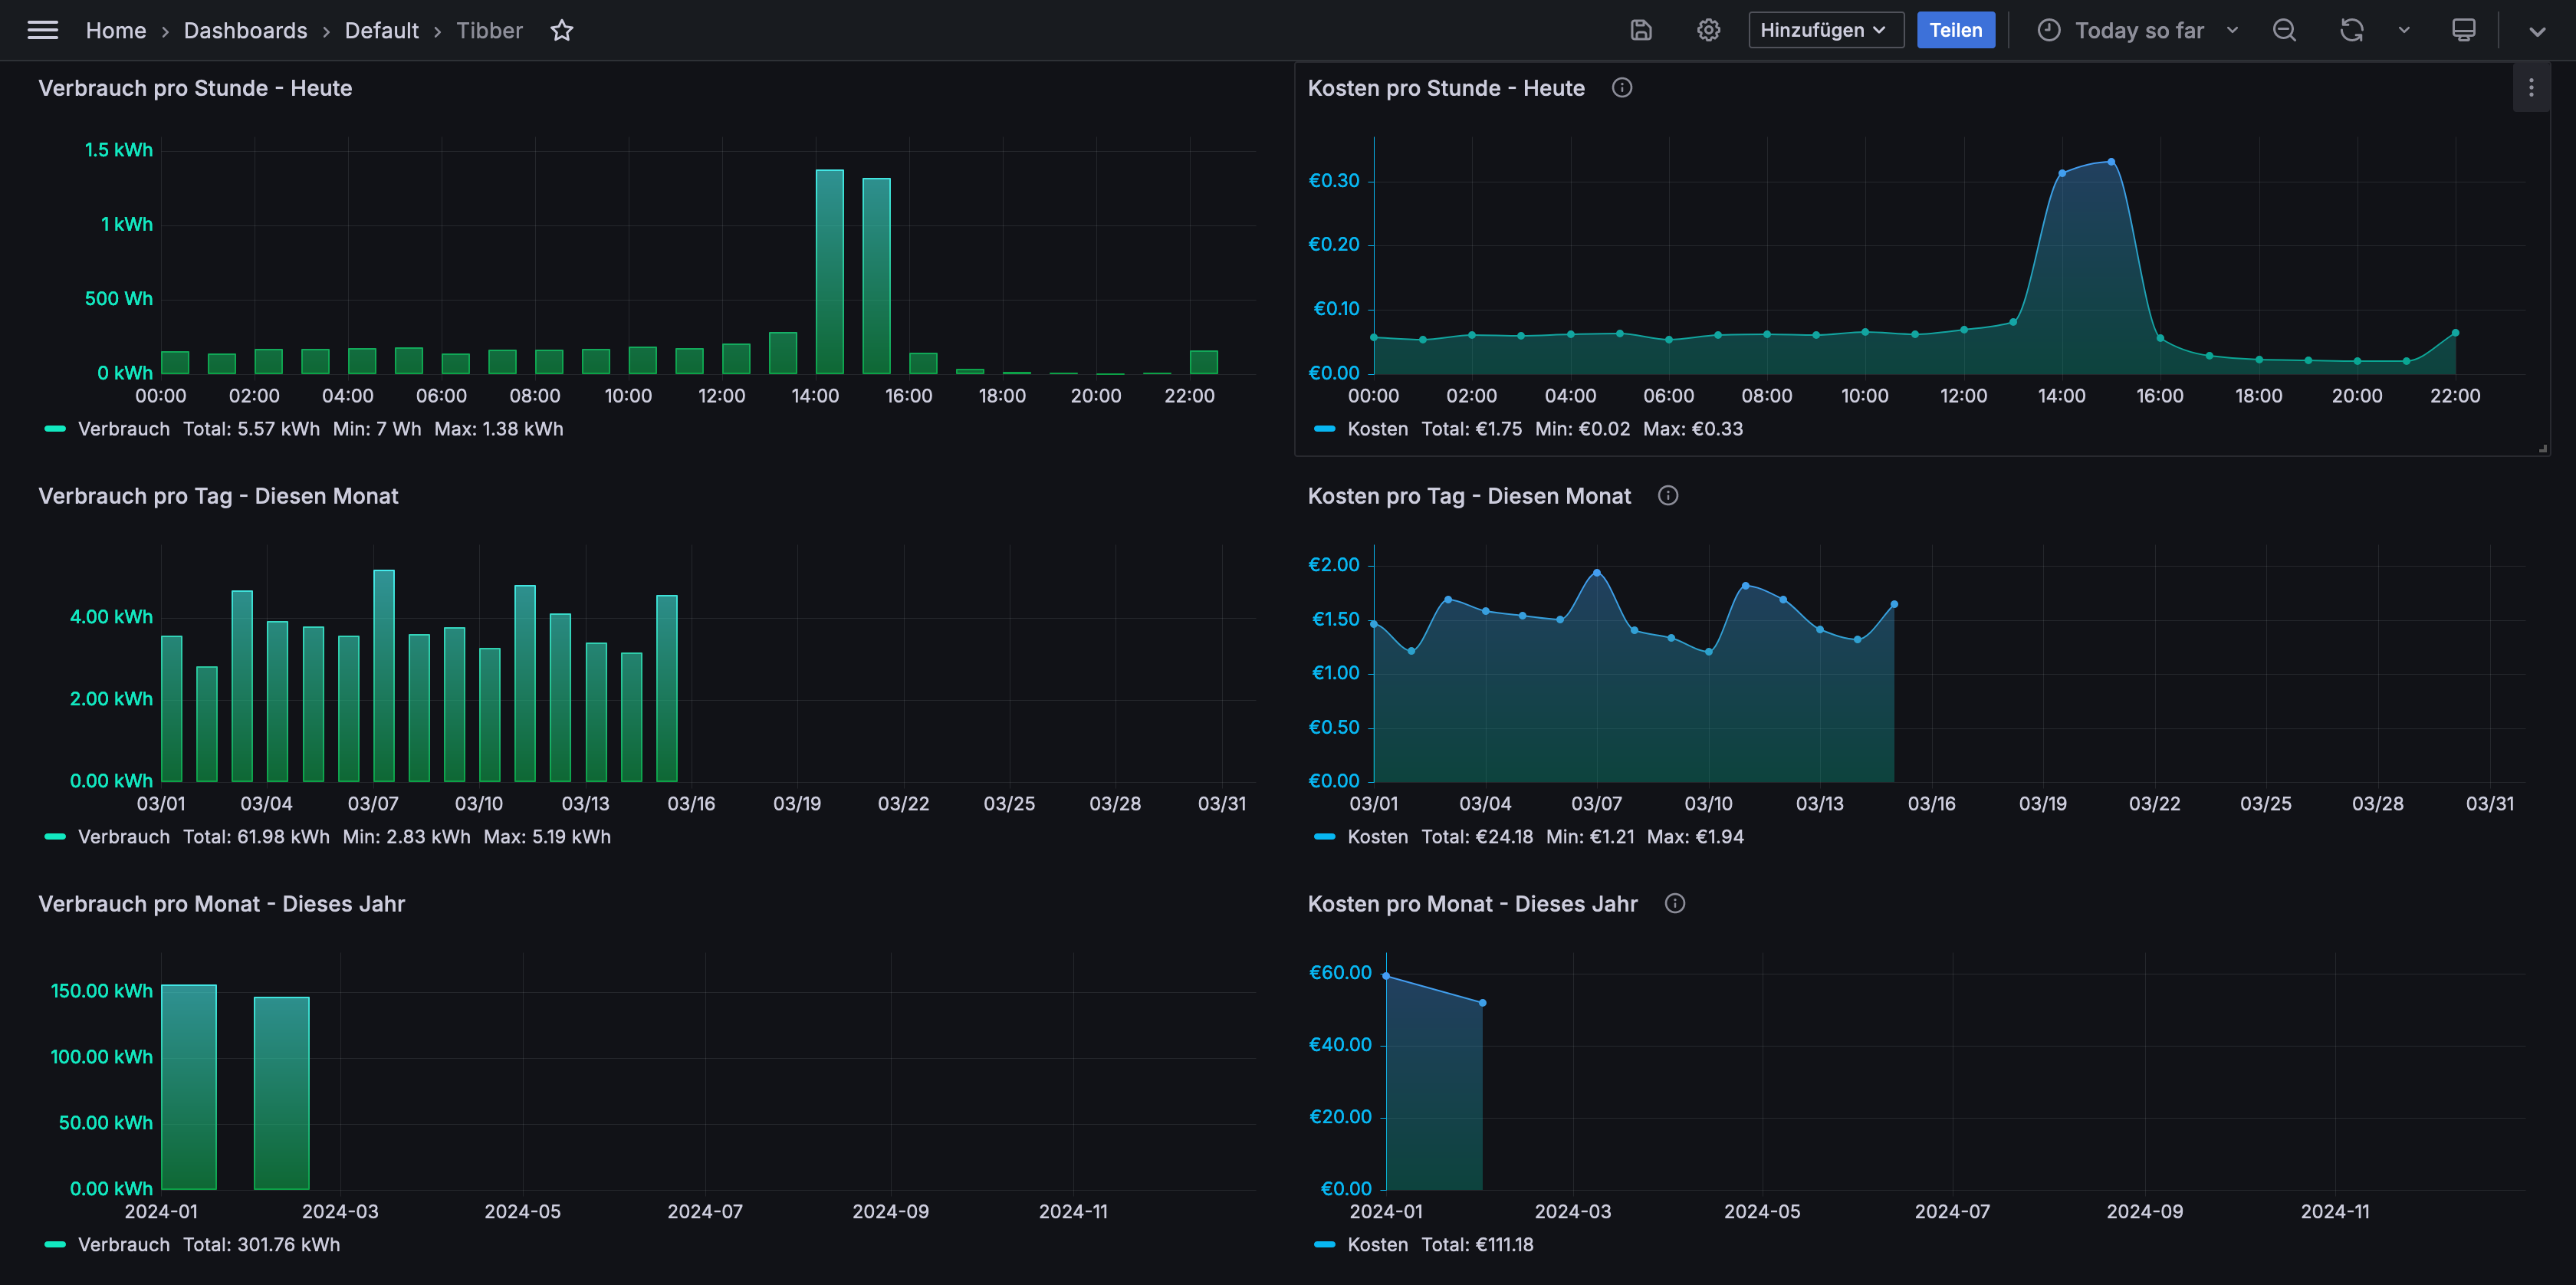The width and height of the screenshot is (2576, 1285).
Task: Star the Tibber dashboard as favorite
Action: 562,30
